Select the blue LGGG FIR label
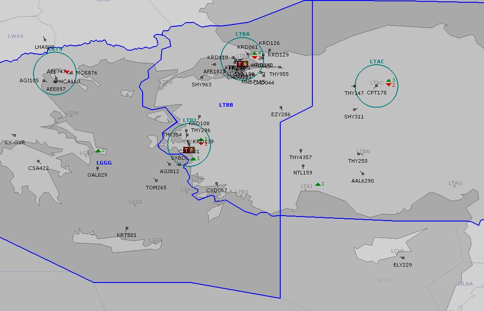This screenshot has height=311, width=484. coord(104,163)
